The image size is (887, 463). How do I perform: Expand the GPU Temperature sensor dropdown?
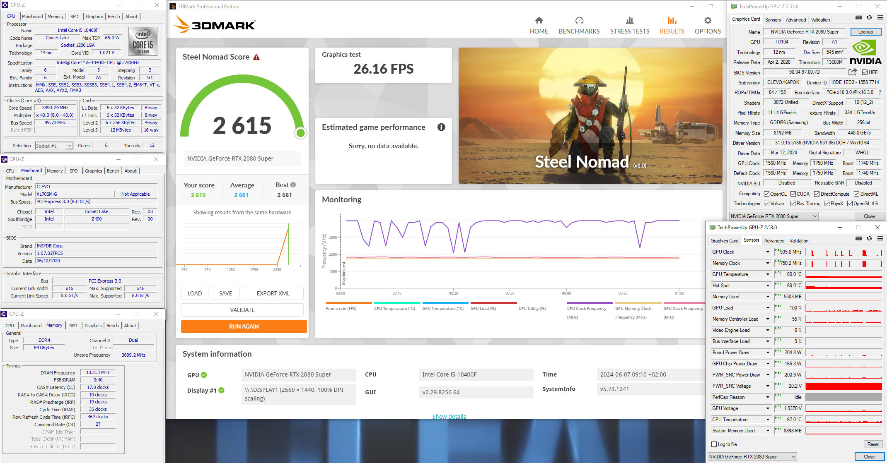[x=767, y=274]
